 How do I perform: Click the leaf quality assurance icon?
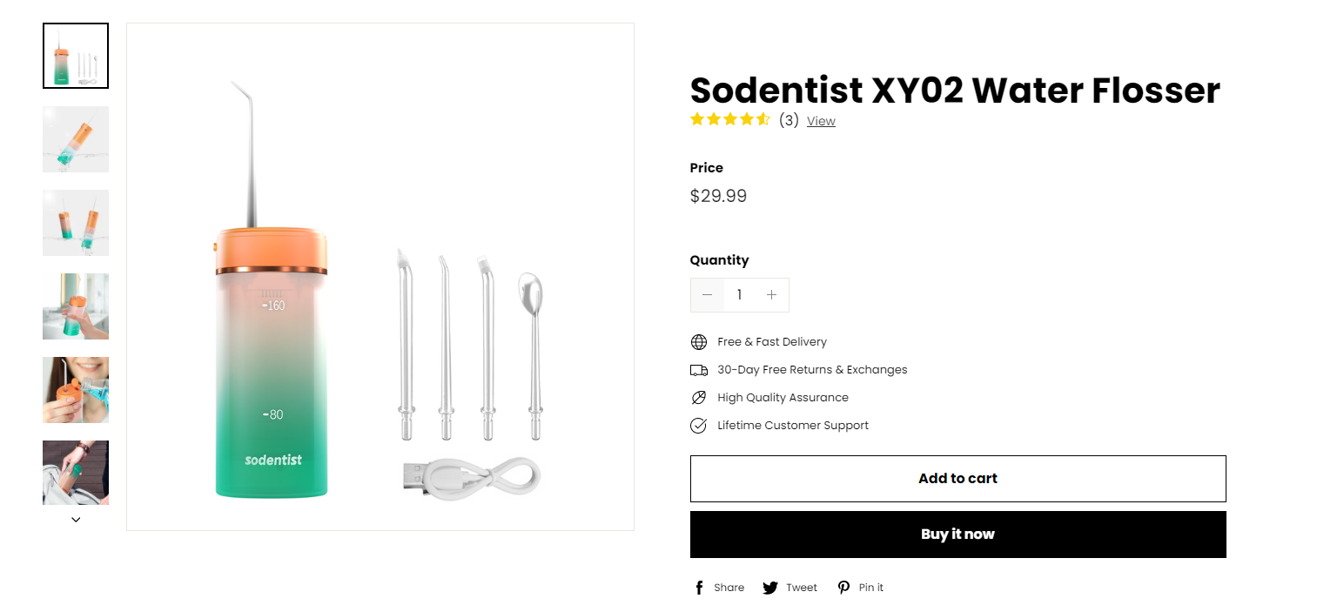tap(699, 398)
